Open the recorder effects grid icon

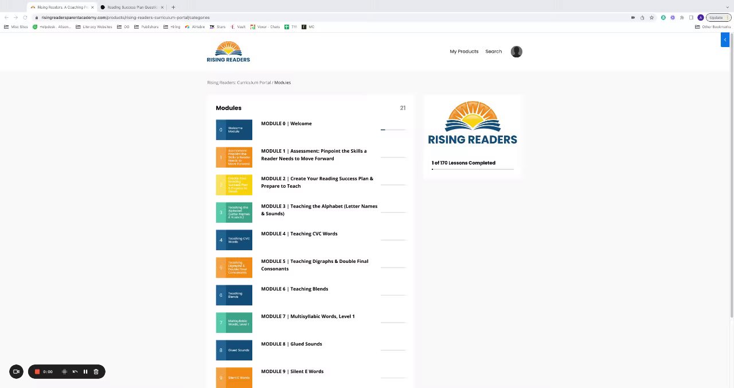pos(64,371)
